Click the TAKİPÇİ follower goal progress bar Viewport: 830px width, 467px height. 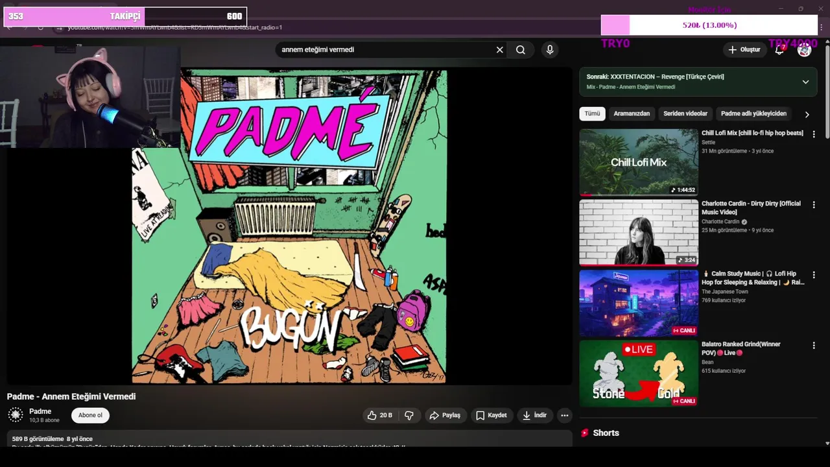(x=125, y=17)
